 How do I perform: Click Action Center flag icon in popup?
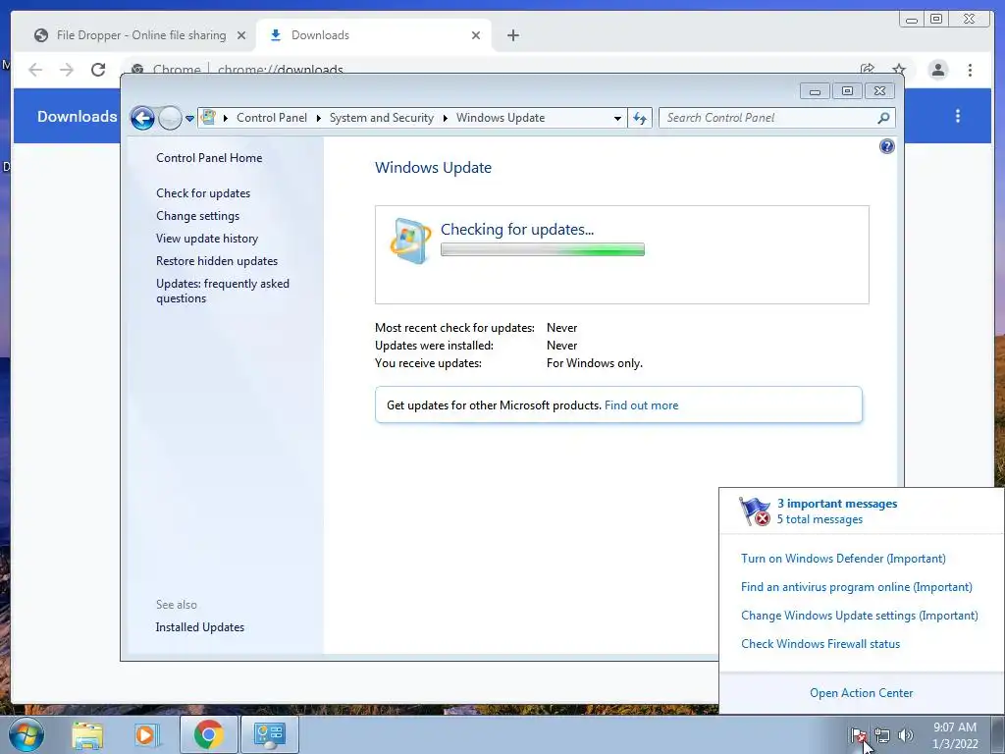[x=755, y=511]
